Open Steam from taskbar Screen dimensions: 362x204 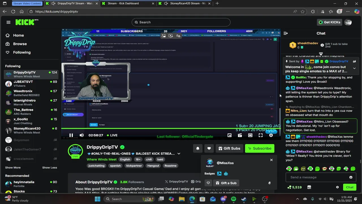[x=244, y=199]
